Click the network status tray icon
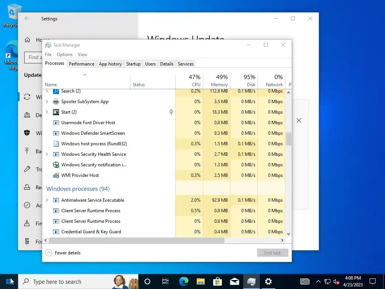Viewport: 385px width, 289px height. [x=327, y=281]
